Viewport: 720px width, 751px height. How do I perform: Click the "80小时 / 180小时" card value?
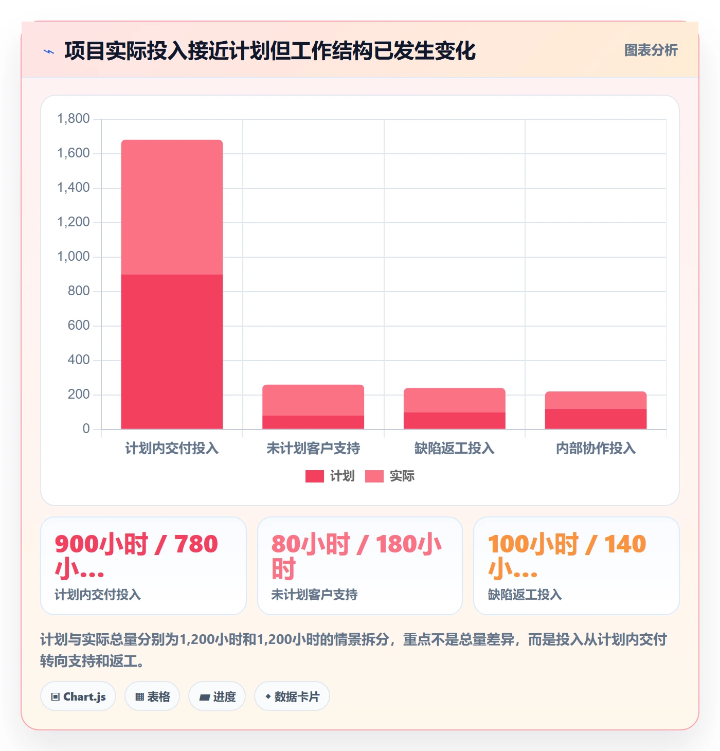point(356,556)
